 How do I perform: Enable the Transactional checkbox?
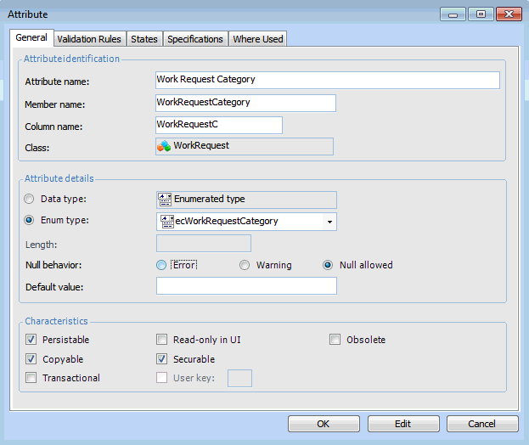31,378
